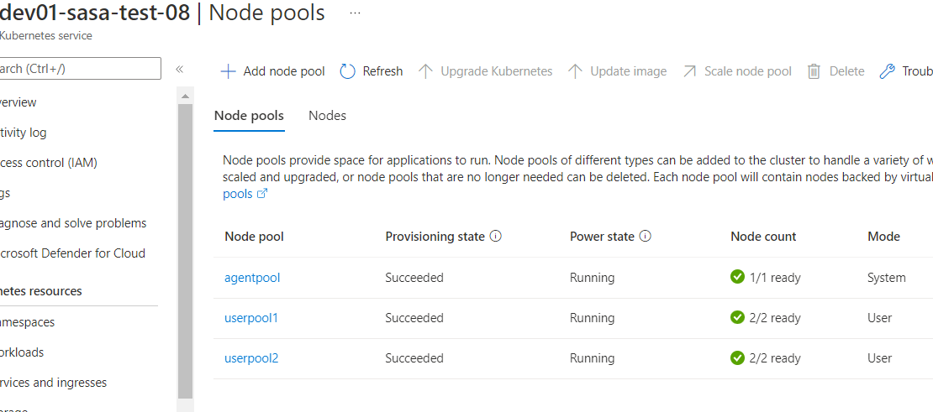Follow the pools learn more link
Viewport: 933px width, 412px height.
pyautogui.click(x=237, y=194)
